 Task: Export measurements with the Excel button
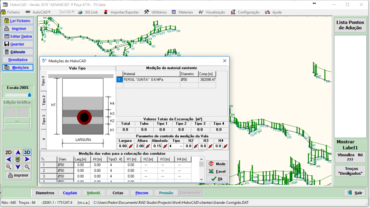coord(217,171)
